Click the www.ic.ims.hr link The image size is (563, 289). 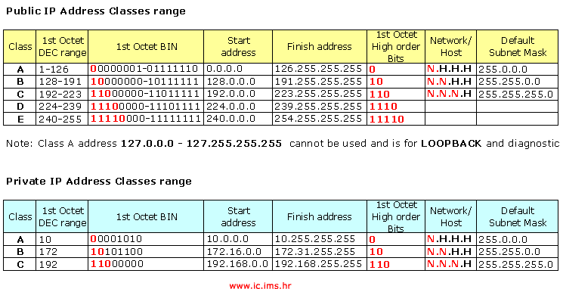click(260, 286)
